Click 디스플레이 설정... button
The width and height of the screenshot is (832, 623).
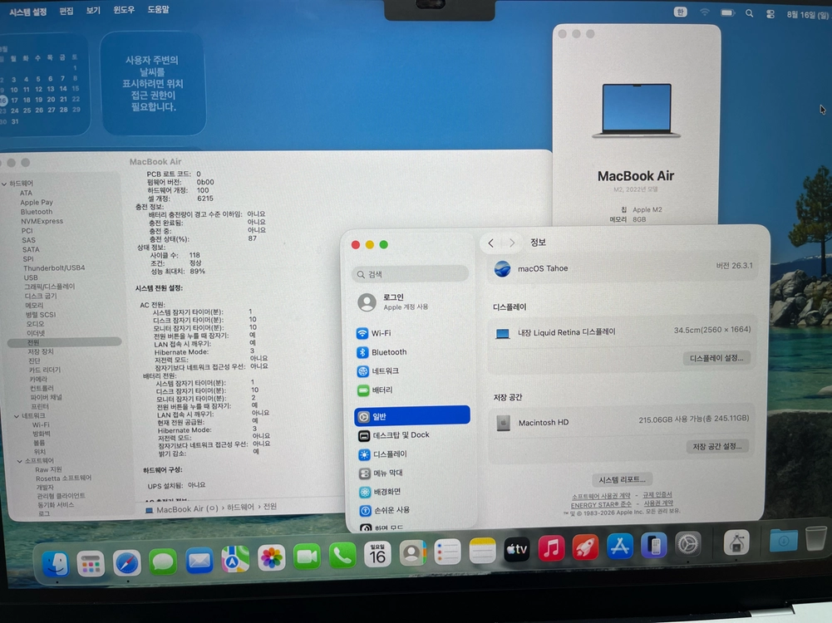716,358
